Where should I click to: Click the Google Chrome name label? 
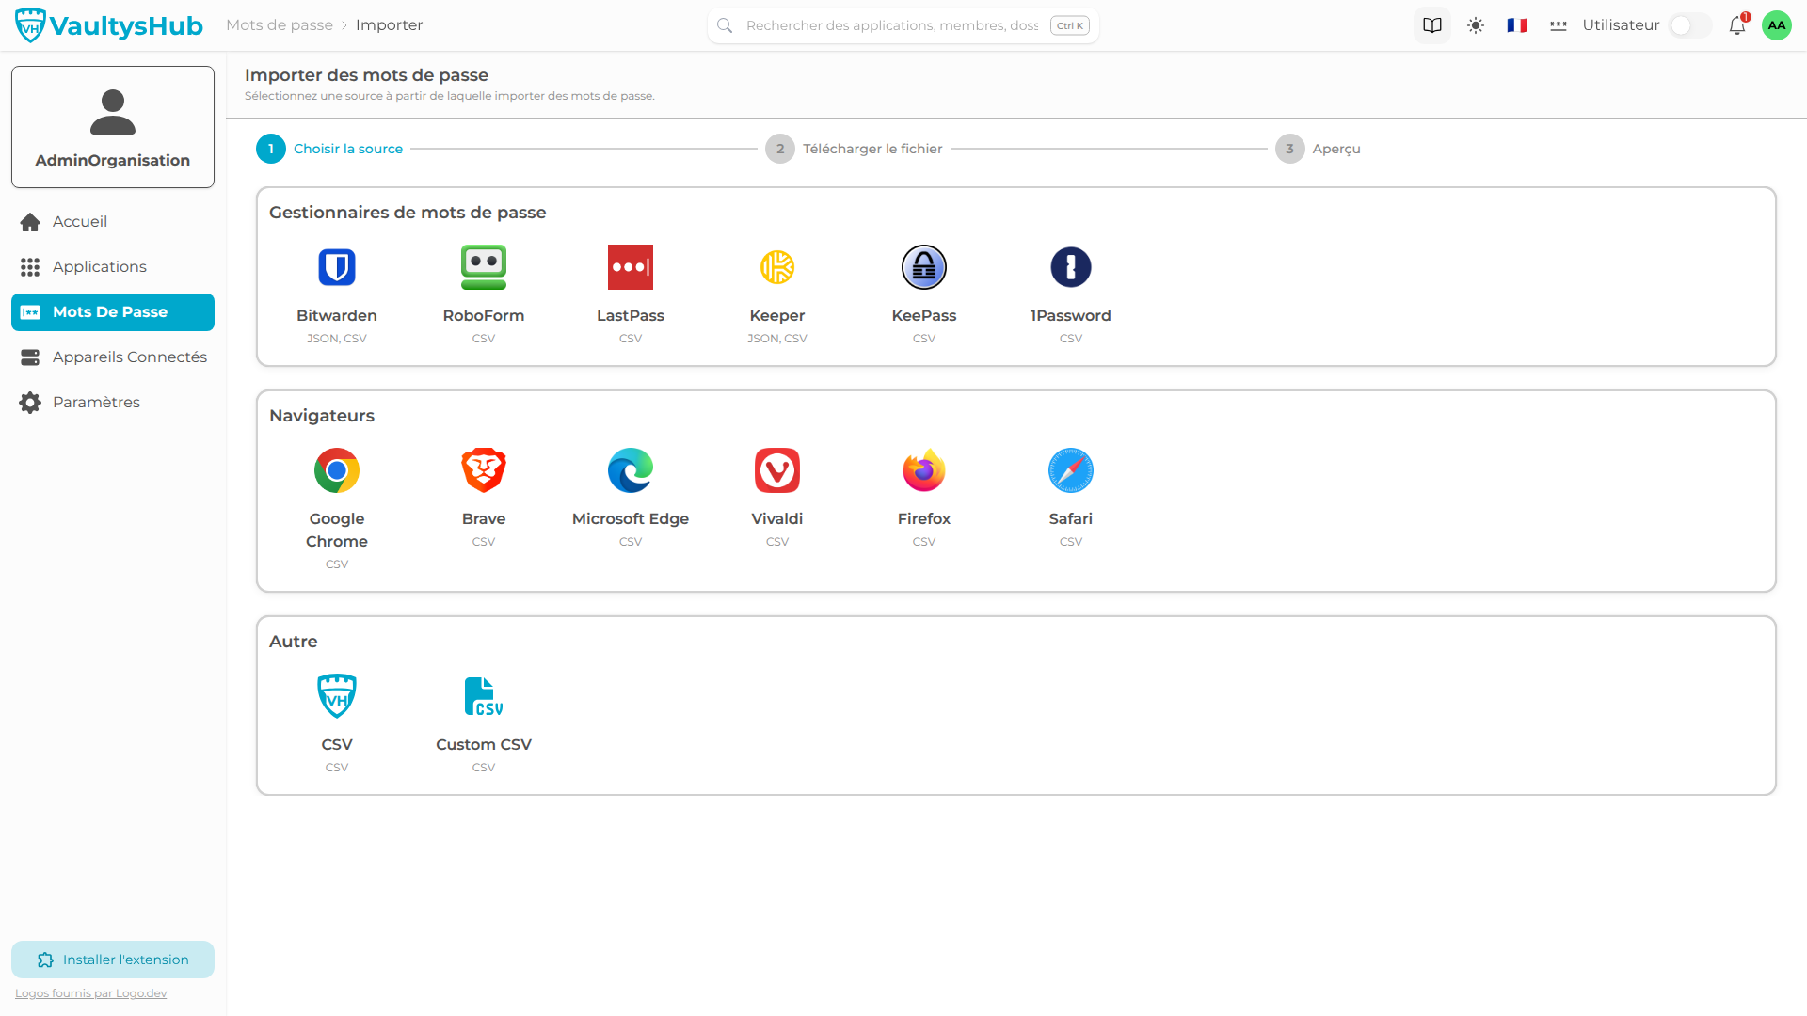pos(337,531)
